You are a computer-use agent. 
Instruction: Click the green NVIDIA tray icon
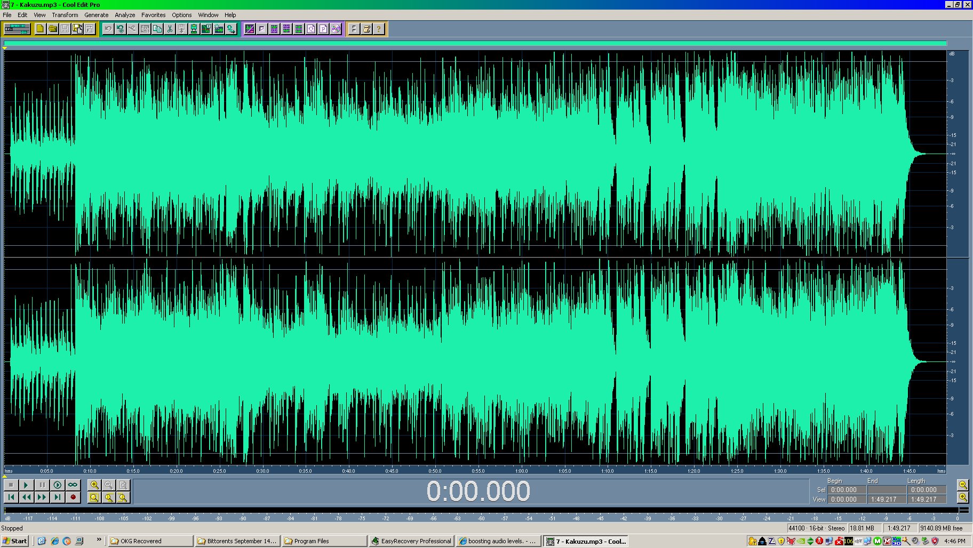click(801, 541)
